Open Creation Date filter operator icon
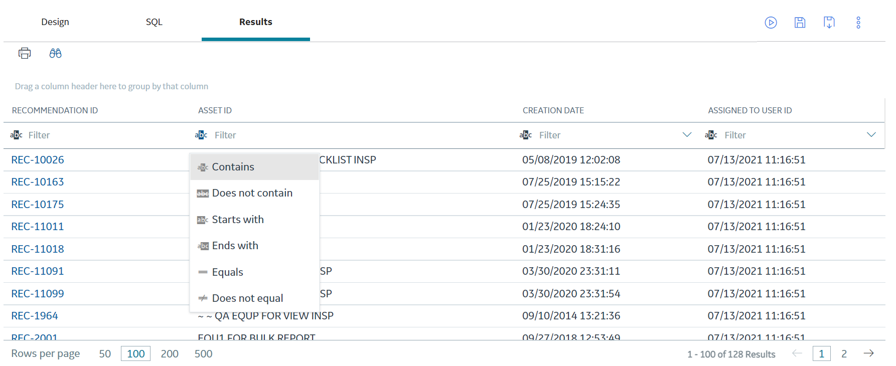This screenshot has height=366, width=896. [x=526, y=135]
